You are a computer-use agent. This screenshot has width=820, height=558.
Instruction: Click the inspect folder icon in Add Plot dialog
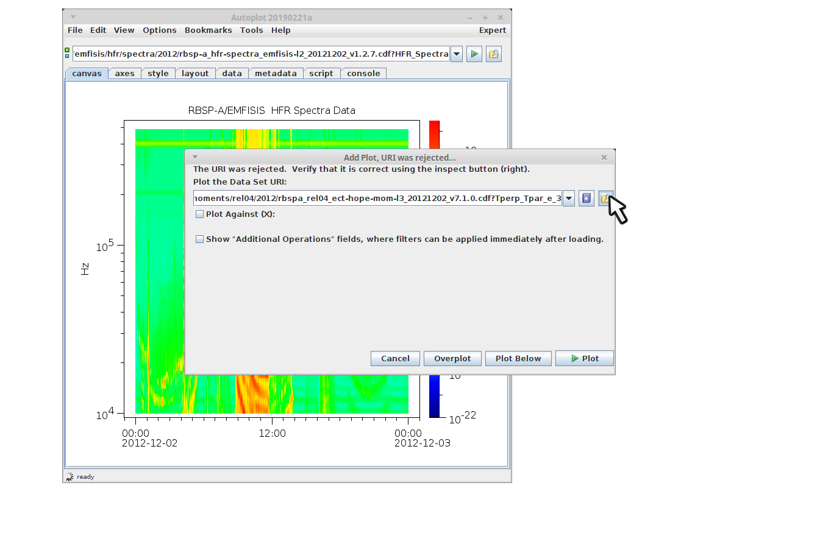[x=605, y=199]
